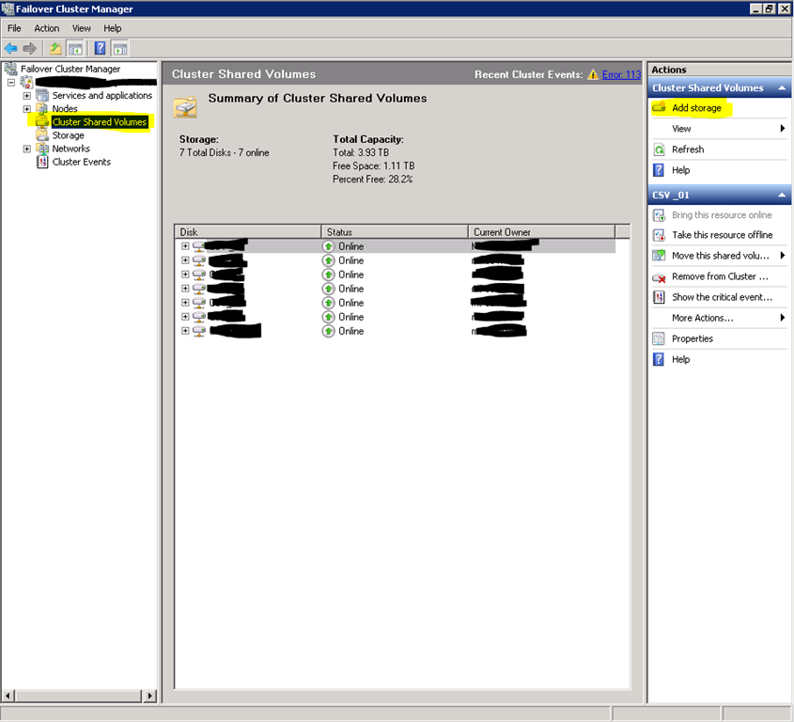Collapse the CSV _01 actions section
This screenshot has height=722, width=794.
click(x=780, y=196)
